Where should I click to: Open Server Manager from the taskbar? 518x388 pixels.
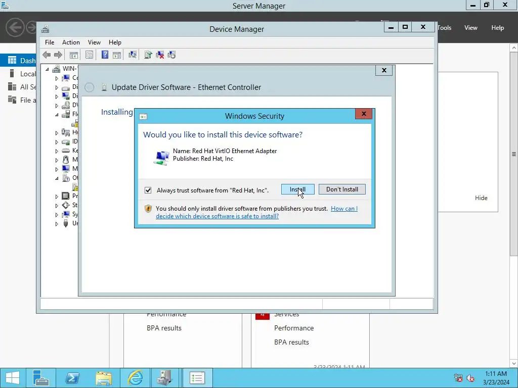point(40,378)
